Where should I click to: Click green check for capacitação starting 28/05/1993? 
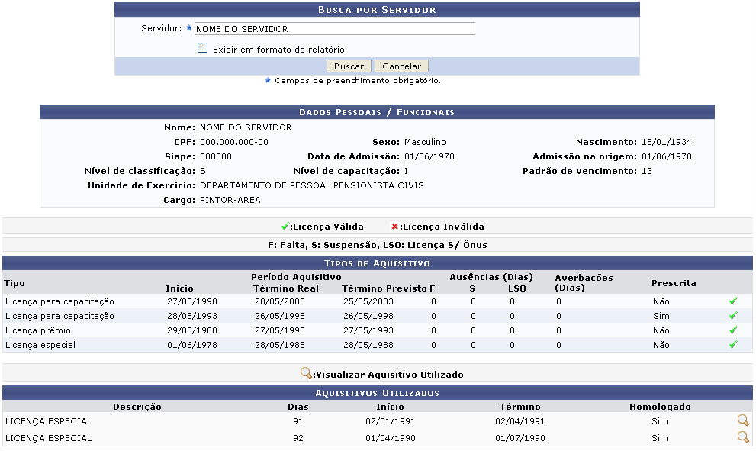point(733,316)
